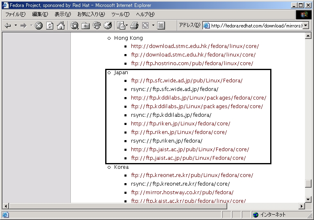Click the IE icon in the title bar
314x220 pixels.
[5, 5]
